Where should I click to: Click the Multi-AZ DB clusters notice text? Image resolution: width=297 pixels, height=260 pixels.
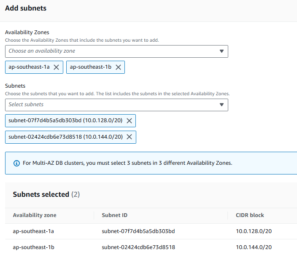[127, 163]
